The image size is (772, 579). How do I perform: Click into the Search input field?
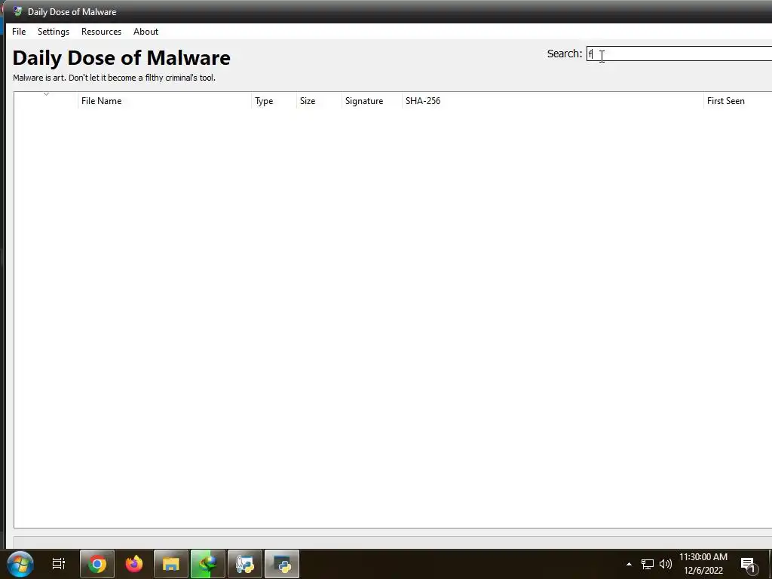[679, 54]
